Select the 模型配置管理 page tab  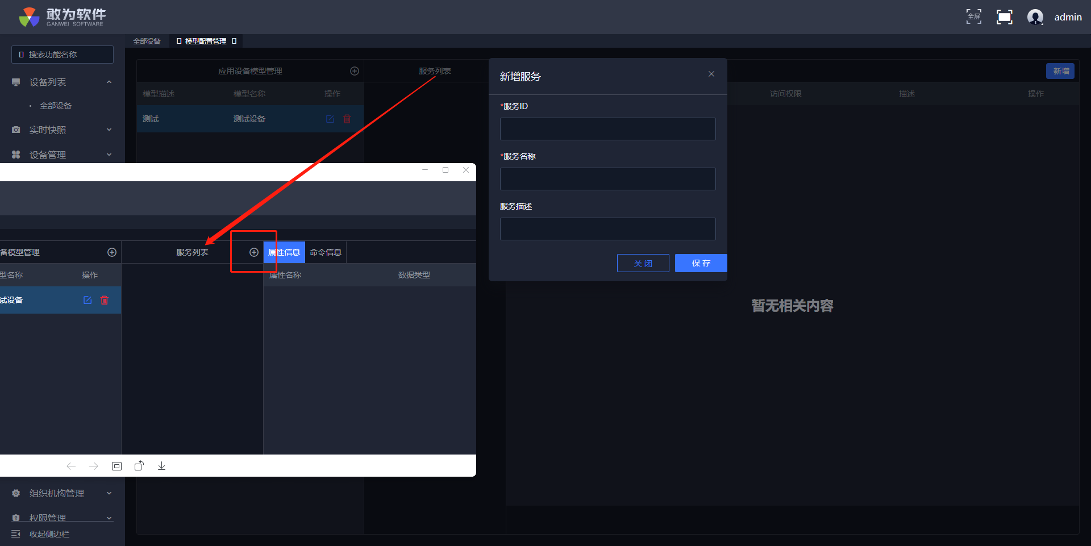coord(205,41)
